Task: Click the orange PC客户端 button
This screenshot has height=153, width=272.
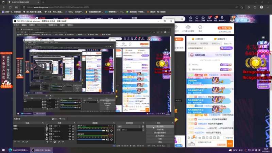Action: (x=225, y=28)
